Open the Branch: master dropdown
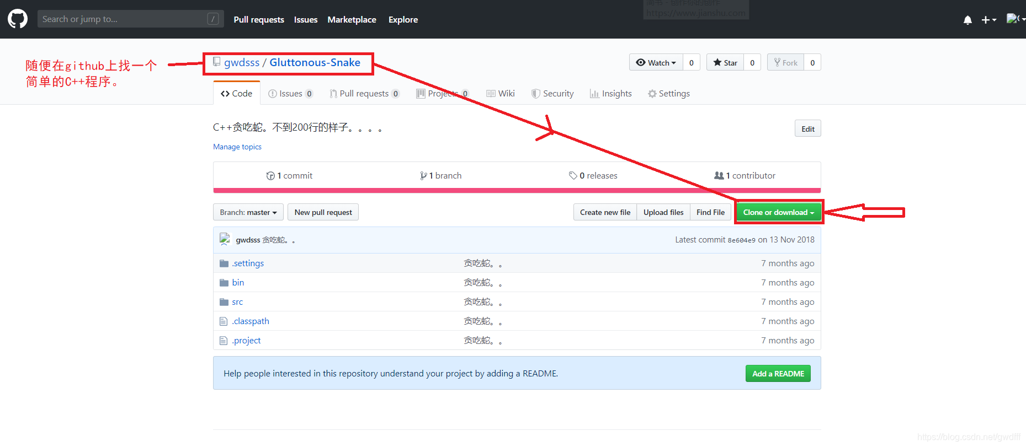Viewport: 1026px width, 447px height. 248,212
